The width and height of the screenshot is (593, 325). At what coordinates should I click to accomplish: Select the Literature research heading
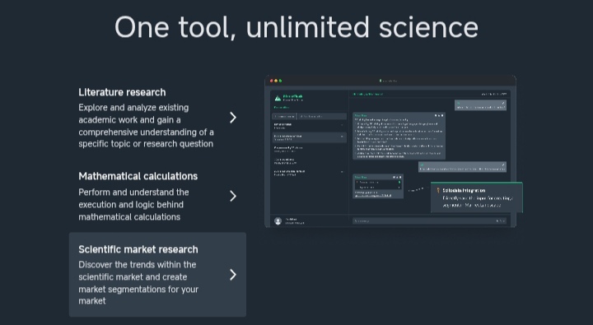pyautogui.click(x=122, y=93)
